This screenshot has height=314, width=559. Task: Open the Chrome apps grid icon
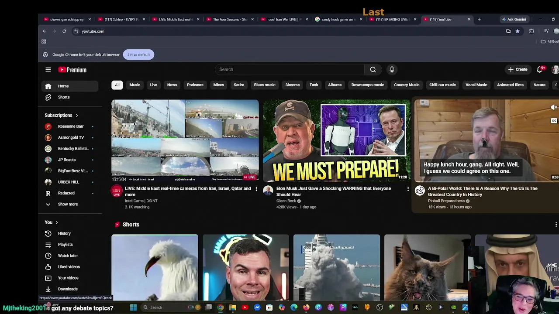44,41
